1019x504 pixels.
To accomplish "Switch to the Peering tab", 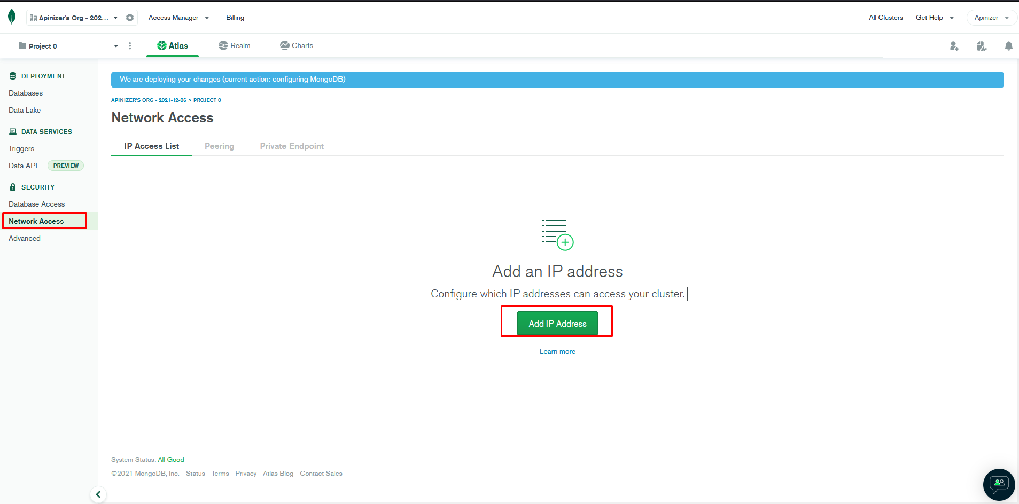I will pyautogui.click(x=219, y=146).
